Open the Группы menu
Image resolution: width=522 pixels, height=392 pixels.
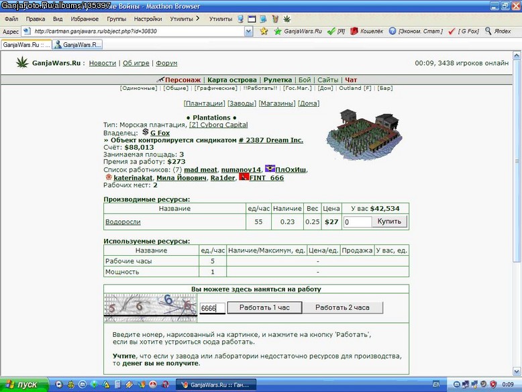[x=117, y=19]
